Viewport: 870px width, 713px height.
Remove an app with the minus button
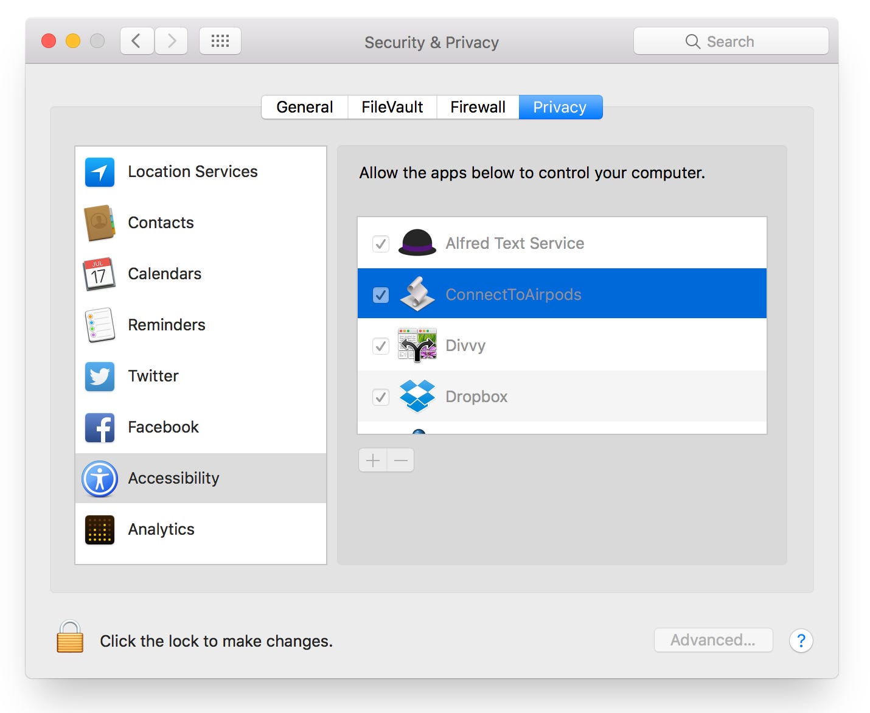coord(401,461)
